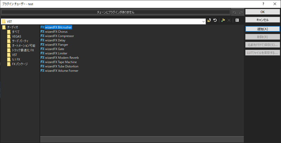Click the FX icon beside wizardFX Chorus

[x=43, y=31]
